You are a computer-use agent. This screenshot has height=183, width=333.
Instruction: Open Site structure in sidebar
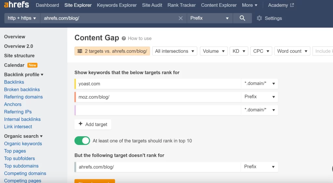19,56
